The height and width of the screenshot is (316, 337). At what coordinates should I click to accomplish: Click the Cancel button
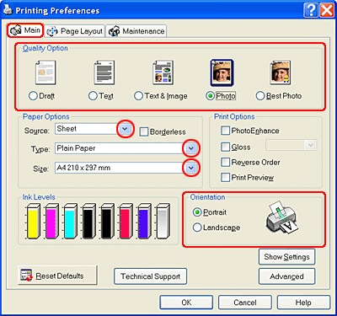pos(245,303)
